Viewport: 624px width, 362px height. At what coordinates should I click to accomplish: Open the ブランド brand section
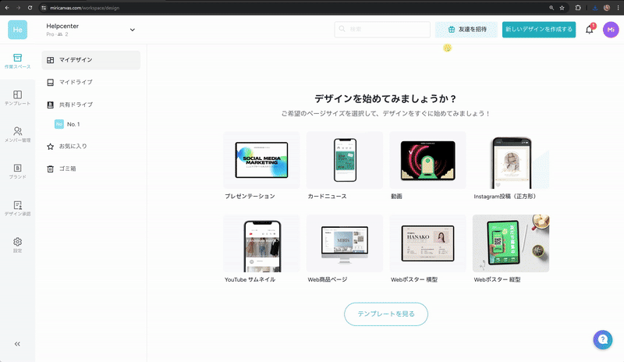[x=17, y=171]
